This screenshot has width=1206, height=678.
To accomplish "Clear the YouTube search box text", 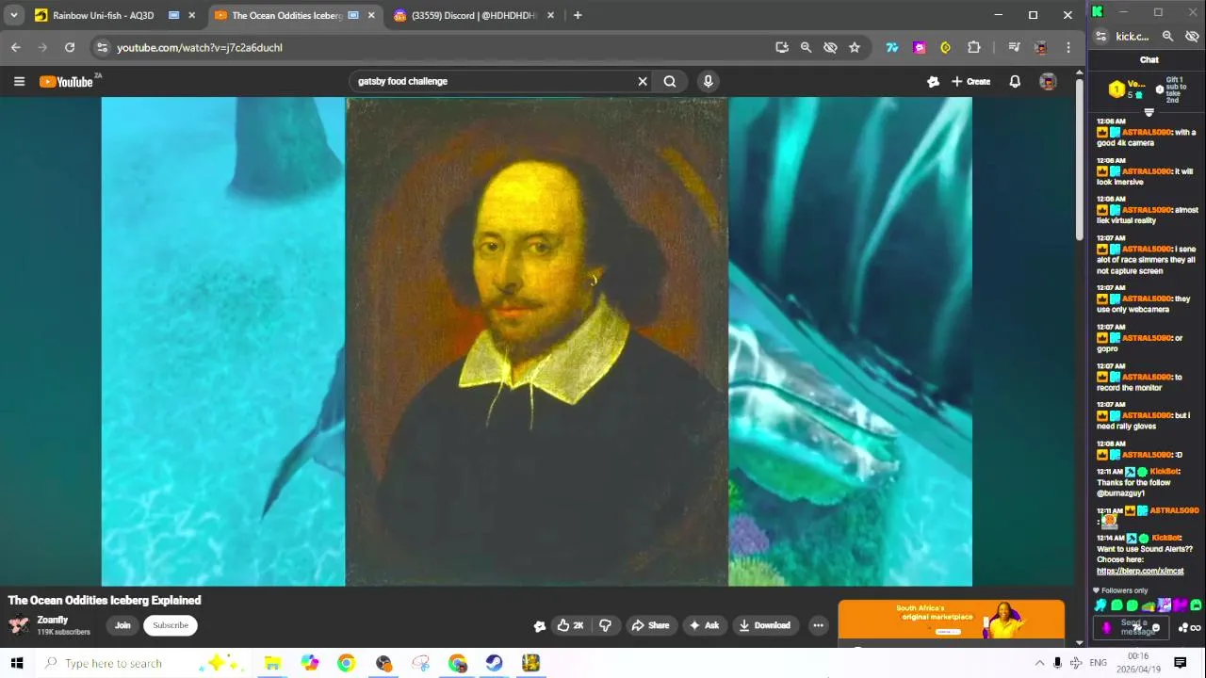I will 643,81.
